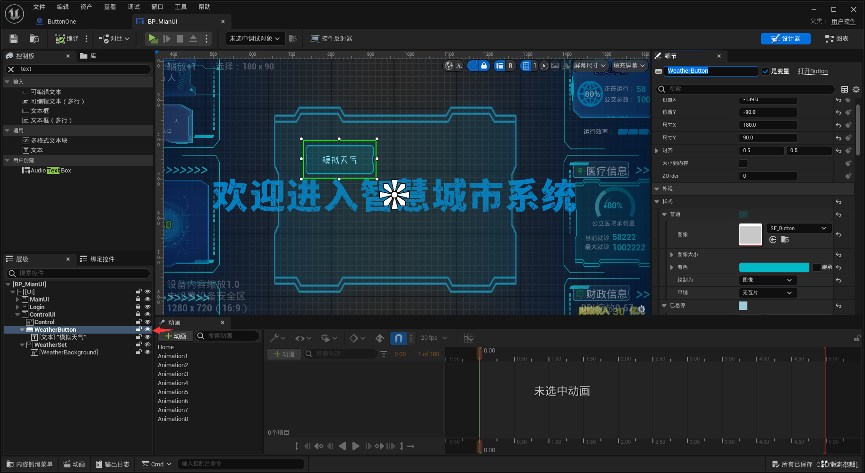Open the 文件 menu
Image resolution: width=865 pixels, height=473 pixels.
pos(39,7)
